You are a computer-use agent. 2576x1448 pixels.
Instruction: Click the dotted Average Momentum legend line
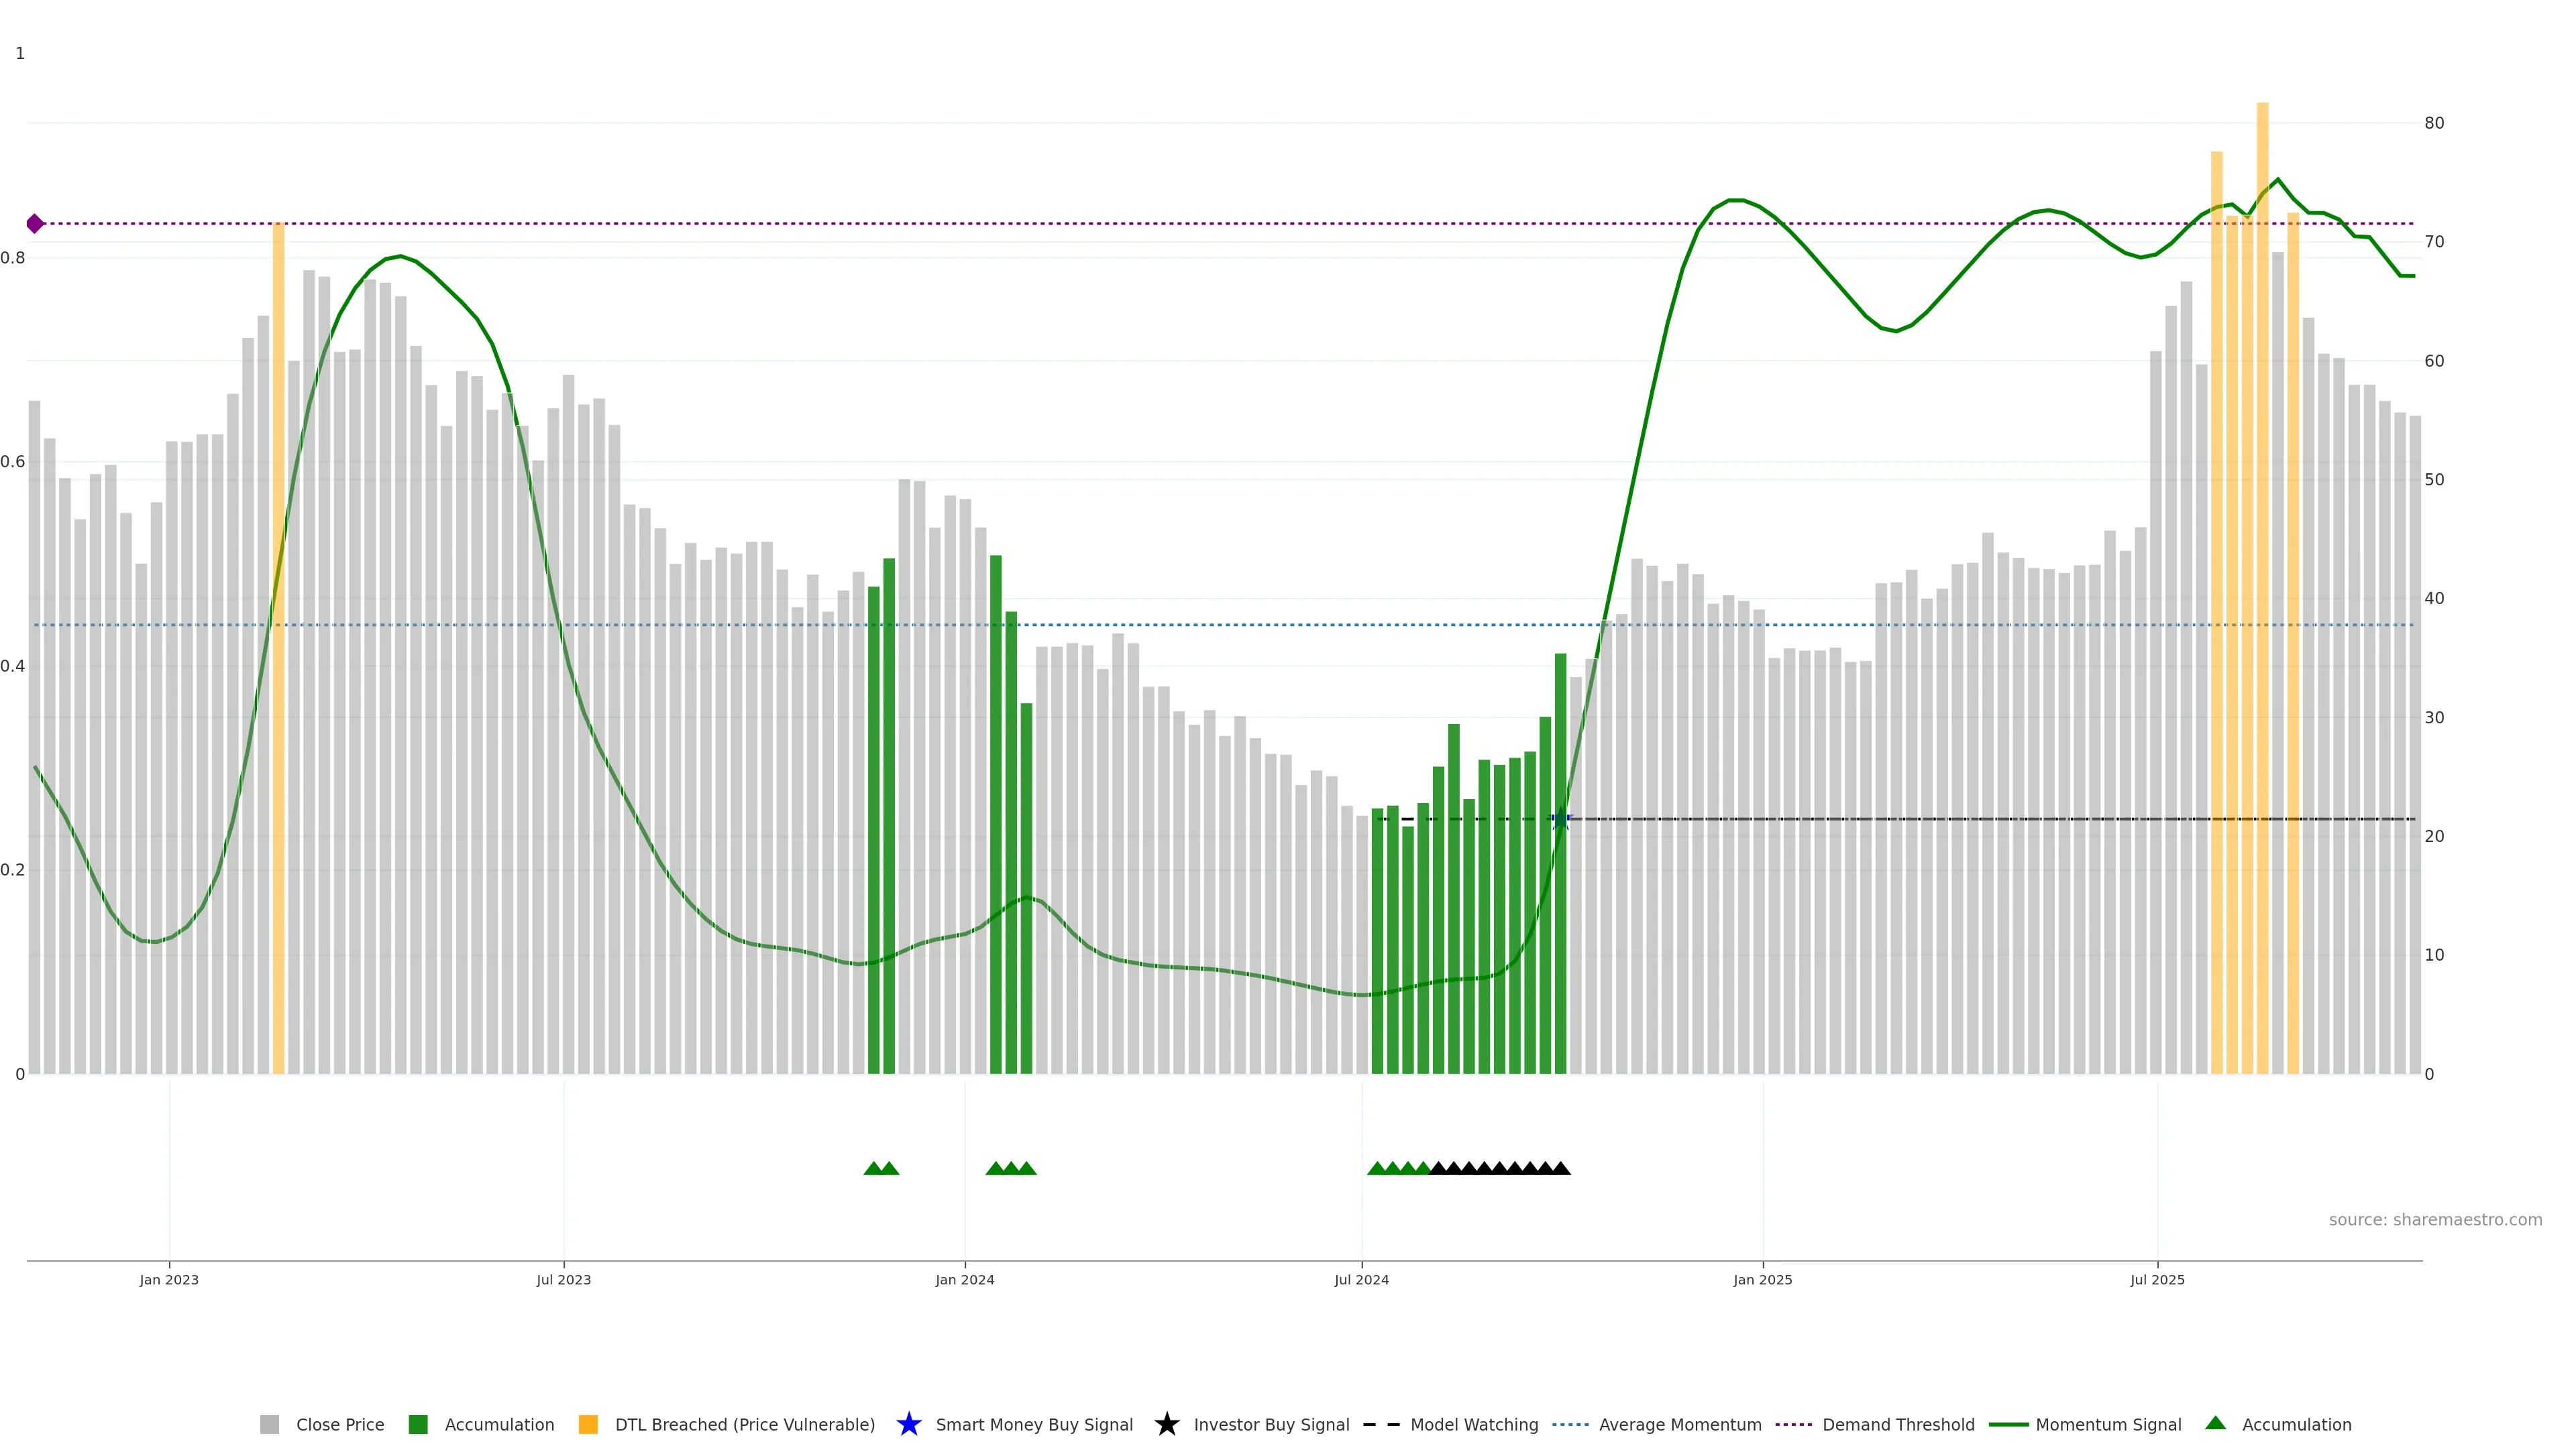1570,1424
